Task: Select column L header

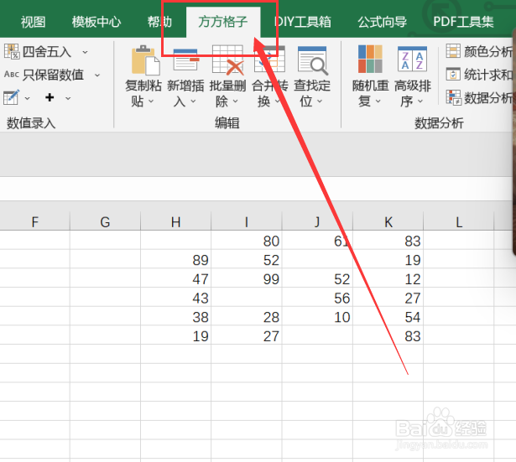Action: 459,222
